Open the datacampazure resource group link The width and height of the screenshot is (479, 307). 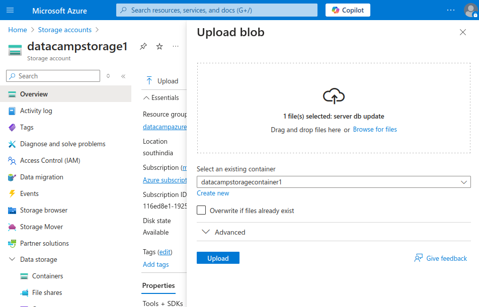(165, 127)
